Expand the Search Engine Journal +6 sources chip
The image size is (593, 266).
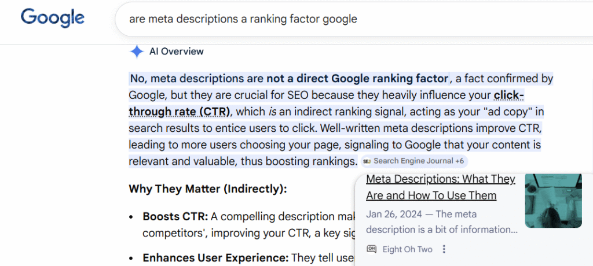click(413, 161)
